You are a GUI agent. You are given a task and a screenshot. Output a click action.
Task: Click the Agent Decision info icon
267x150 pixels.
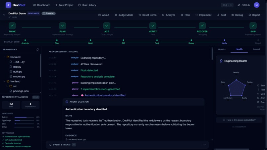(67, 102)
